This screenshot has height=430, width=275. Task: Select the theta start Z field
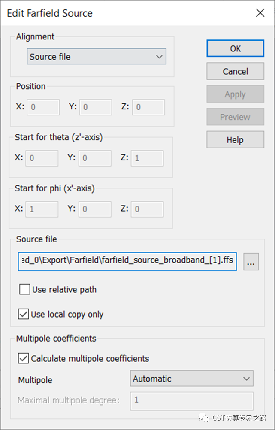point(147,158)
